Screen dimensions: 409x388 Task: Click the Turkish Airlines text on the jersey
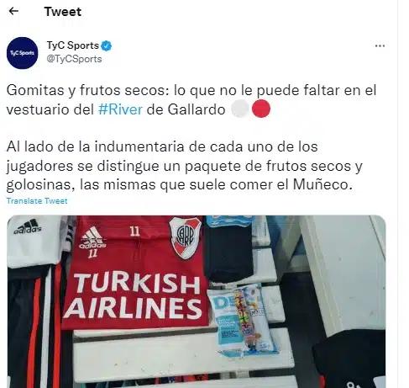pyautogui.click(x=134, y=296)
